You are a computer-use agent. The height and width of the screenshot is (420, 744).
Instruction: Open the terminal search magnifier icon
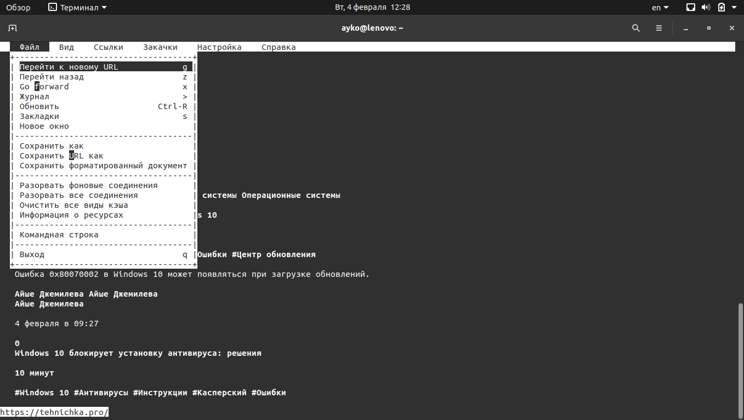pos(636,28)
